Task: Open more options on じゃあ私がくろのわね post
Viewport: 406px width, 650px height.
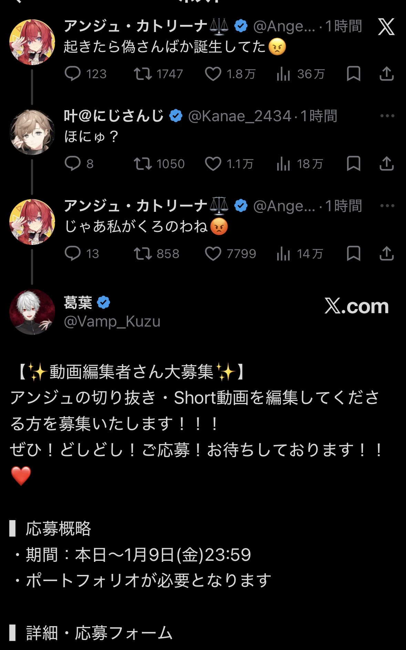Action: (x=387, y=206)
